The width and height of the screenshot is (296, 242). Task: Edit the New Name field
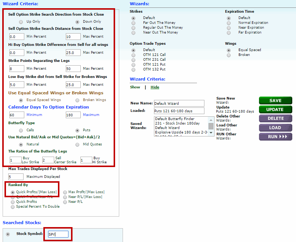(x=179, y=103)
